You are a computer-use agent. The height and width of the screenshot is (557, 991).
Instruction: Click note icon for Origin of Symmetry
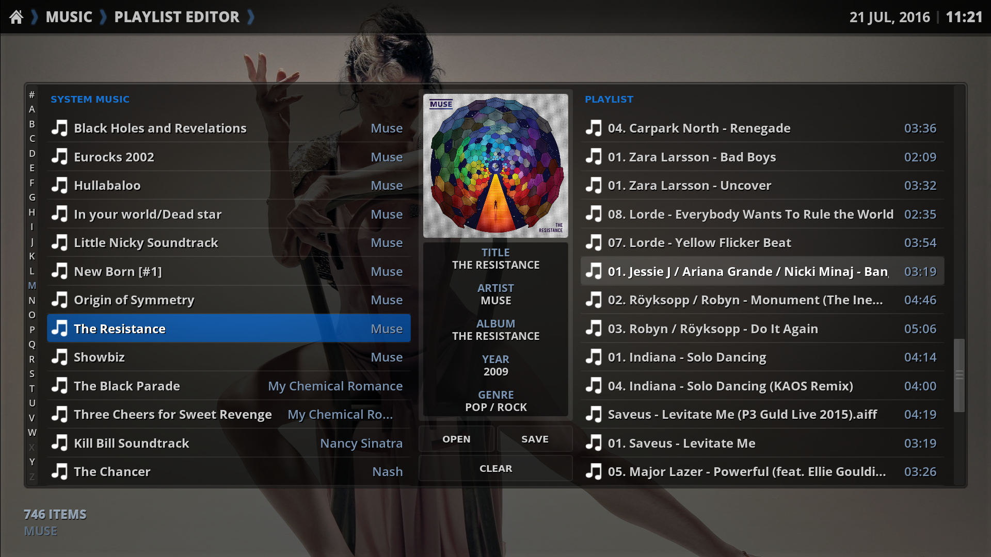[59, 300]
